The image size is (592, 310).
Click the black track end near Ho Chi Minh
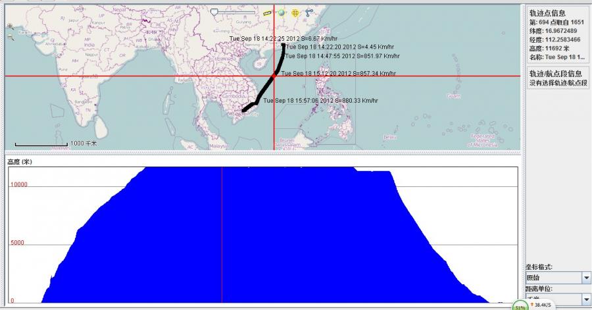pos(243,111)
